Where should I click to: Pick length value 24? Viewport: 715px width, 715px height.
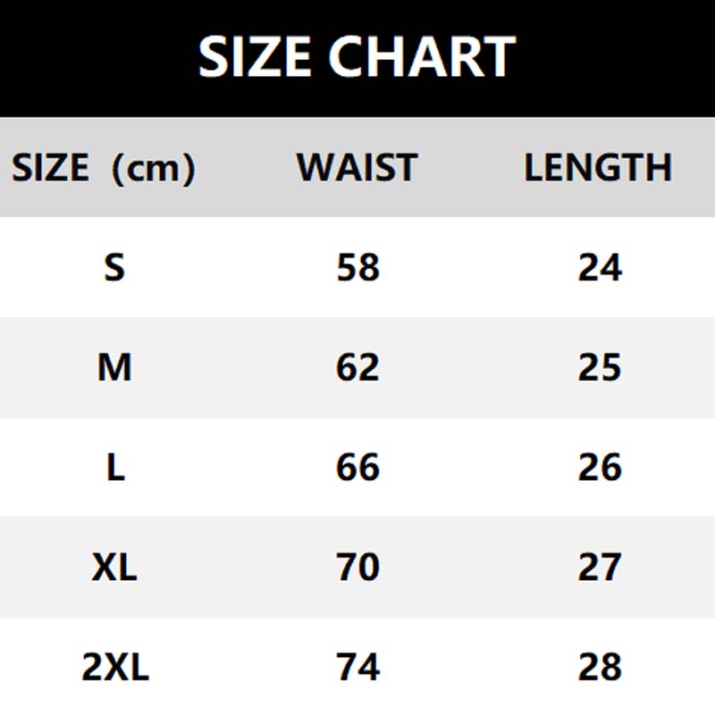click(600, 267)
